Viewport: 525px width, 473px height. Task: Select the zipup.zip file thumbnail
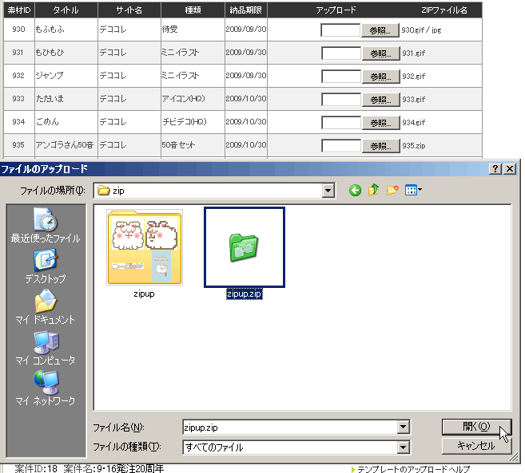pos(245,248)
